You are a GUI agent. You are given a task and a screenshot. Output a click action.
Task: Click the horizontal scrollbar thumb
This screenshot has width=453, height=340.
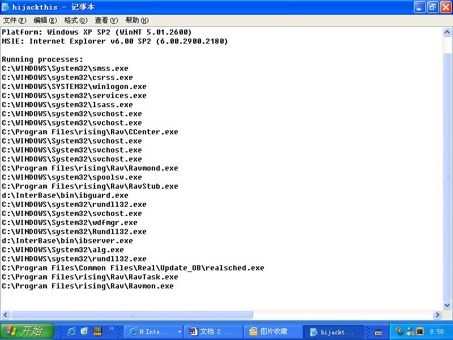[132, 314]
